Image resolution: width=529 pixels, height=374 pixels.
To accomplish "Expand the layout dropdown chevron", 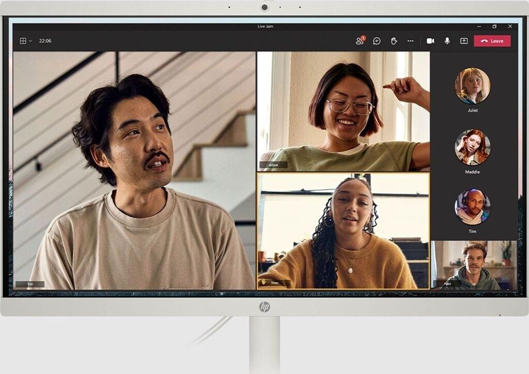I will [x=30, y=41].
